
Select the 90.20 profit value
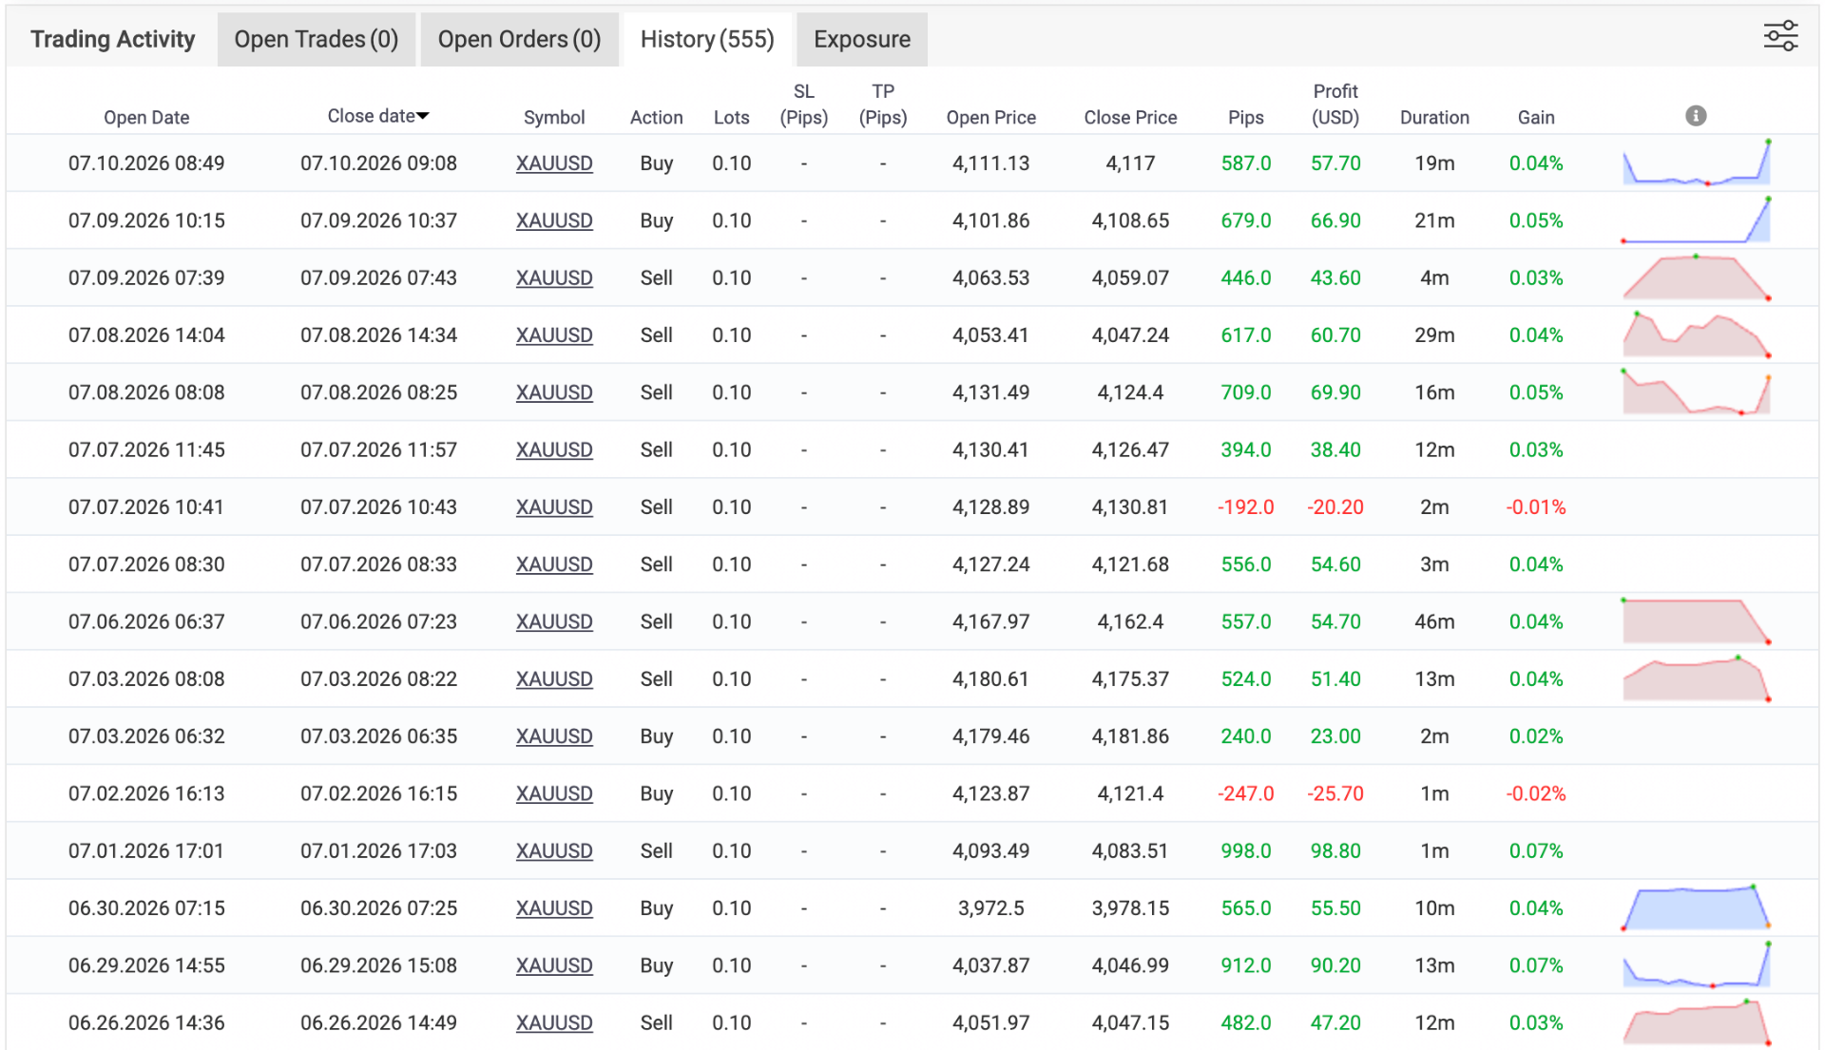point(1335,966)
